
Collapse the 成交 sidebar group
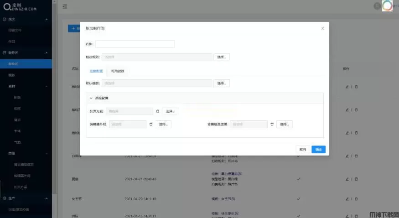pyautogui.click(x=47, y=19)
